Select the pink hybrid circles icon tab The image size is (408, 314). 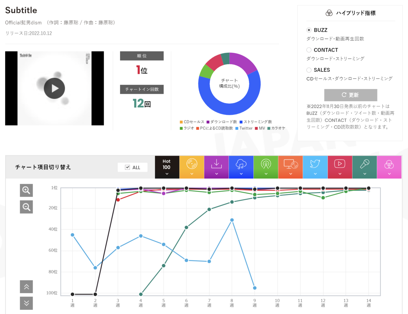(389, 167)
